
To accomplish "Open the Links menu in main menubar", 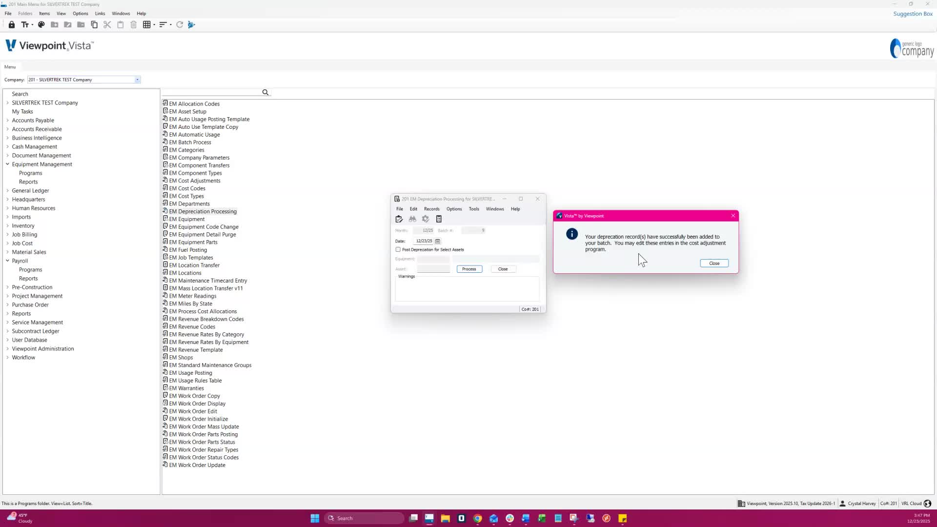I will [100, 14].
